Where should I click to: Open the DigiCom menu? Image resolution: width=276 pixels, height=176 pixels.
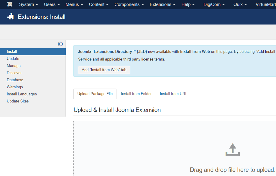click(214, 4)
